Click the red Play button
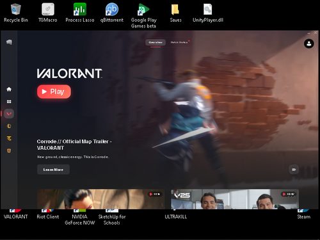 (x=54, y=92)
